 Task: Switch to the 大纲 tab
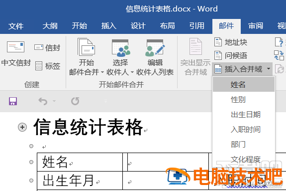coord(50,26)
